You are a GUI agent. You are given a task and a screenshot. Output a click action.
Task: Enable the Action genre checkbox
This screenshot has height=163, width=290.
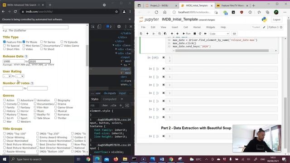pyautogui.click(x=5, y=100)
